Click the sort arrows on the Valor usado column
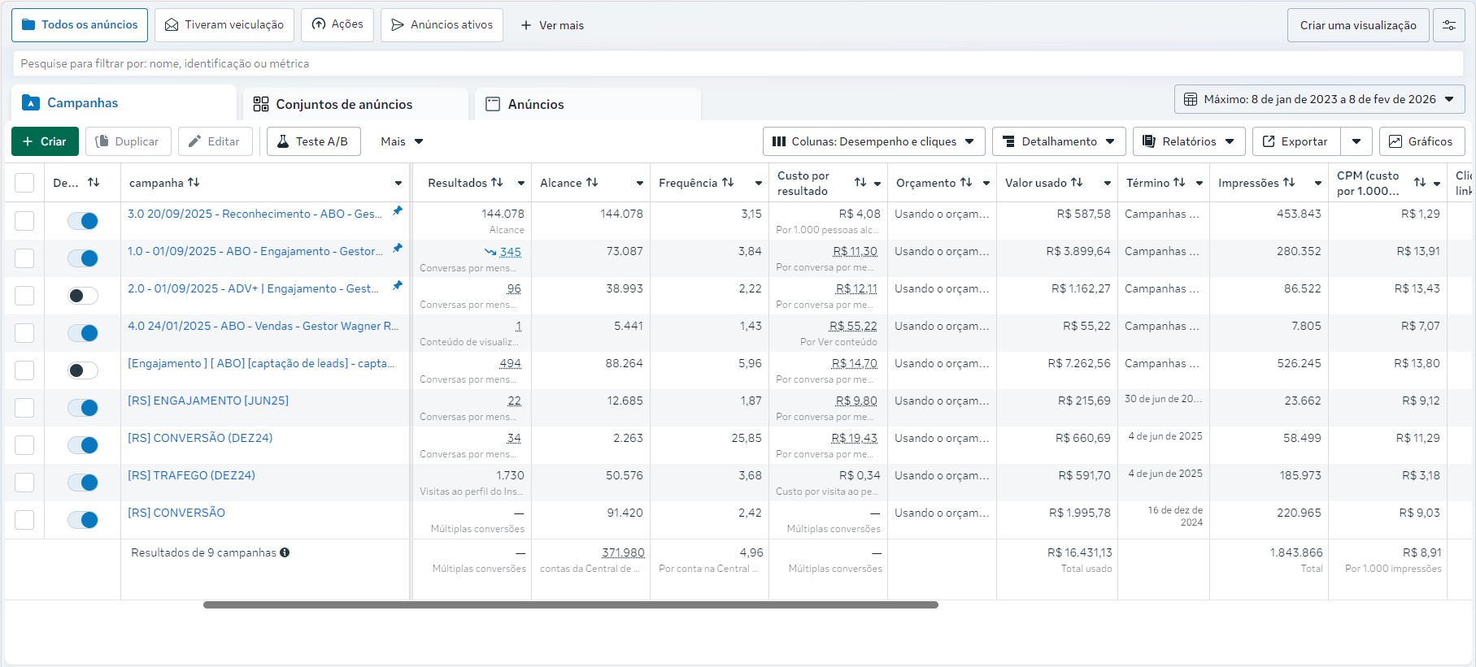The image size is (1476, 667). pos(1077,183)
